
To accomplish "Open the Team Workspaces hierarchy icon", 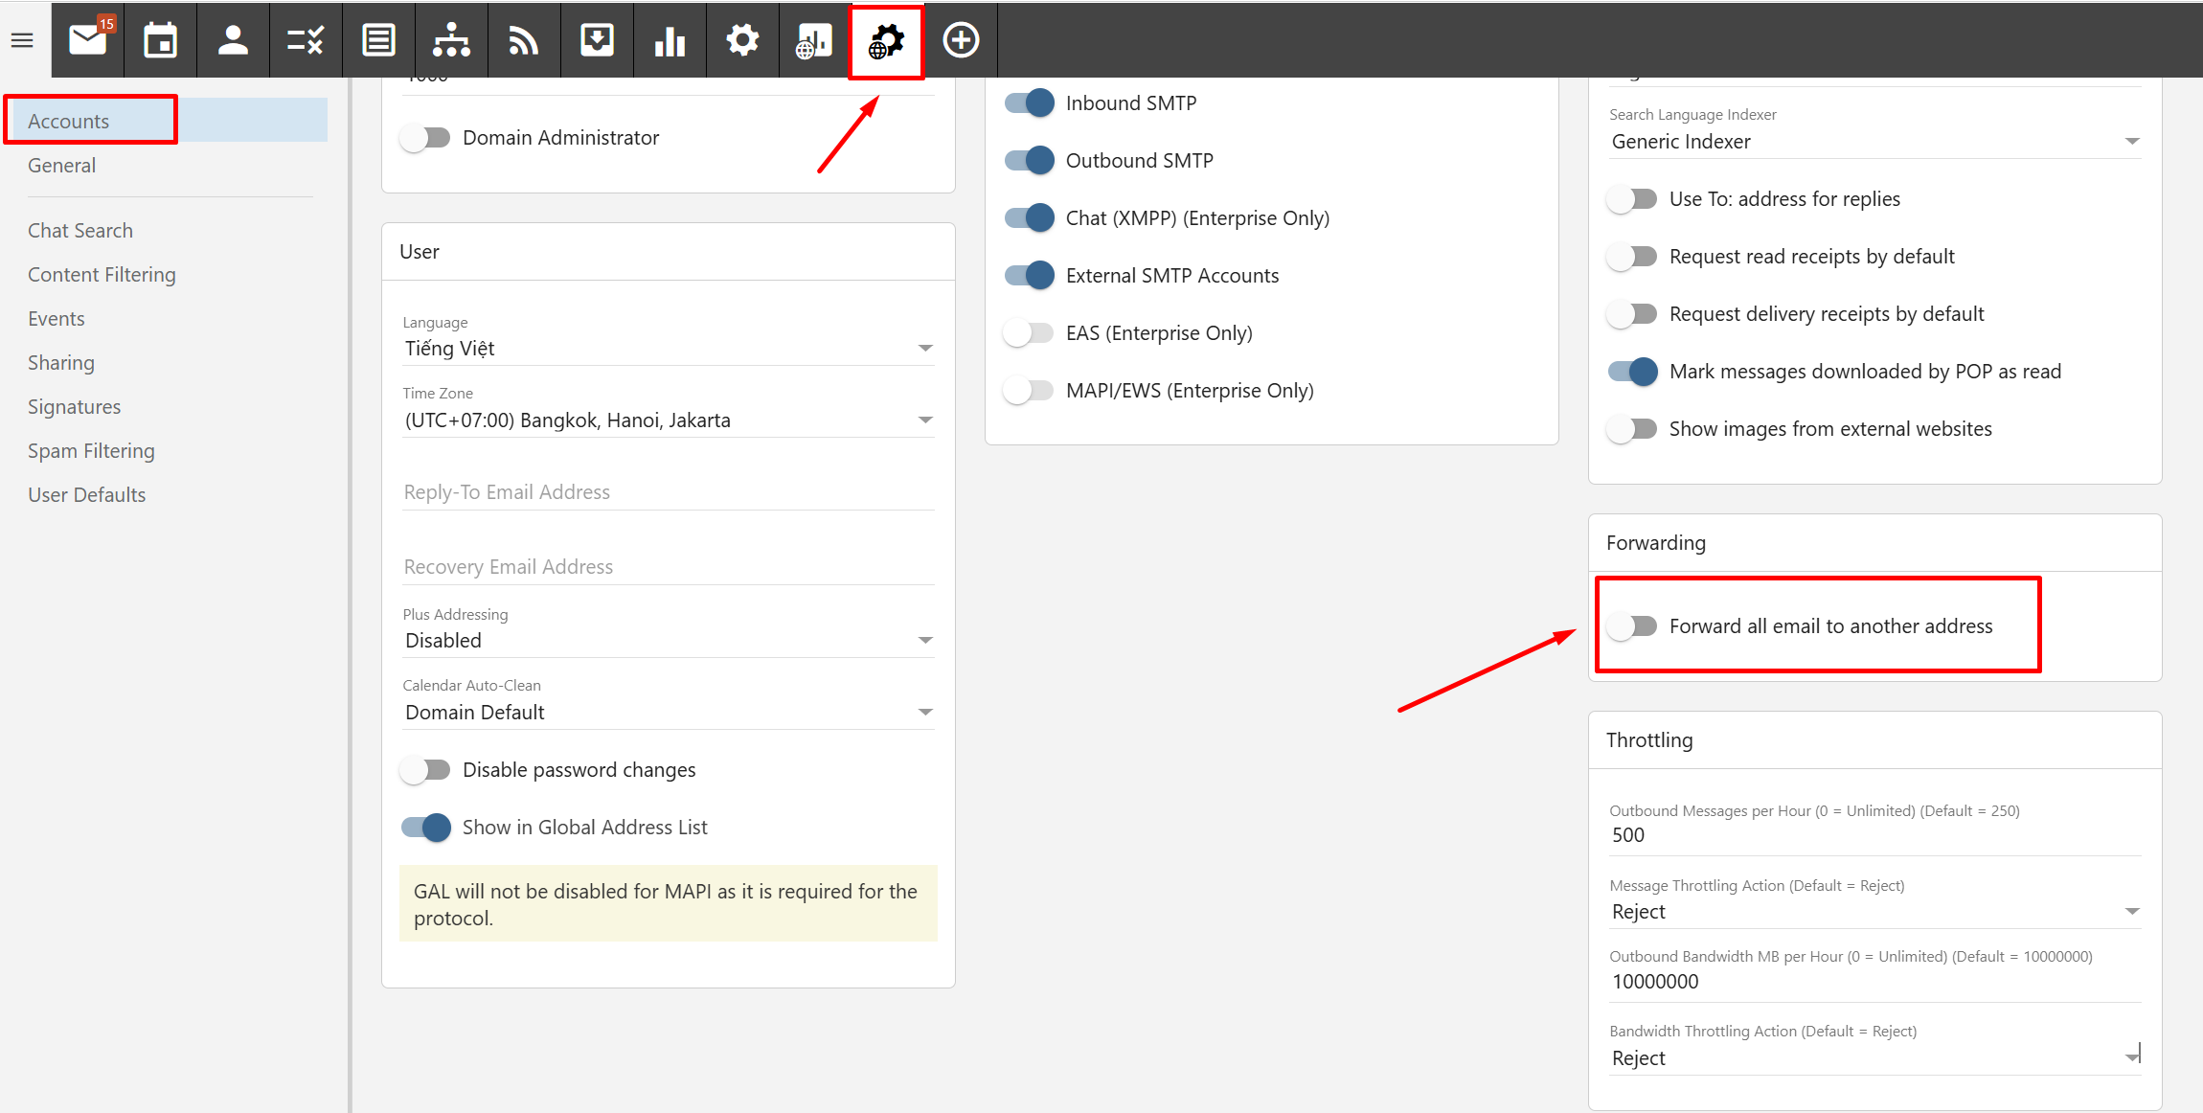I will [x=451, y=40].
